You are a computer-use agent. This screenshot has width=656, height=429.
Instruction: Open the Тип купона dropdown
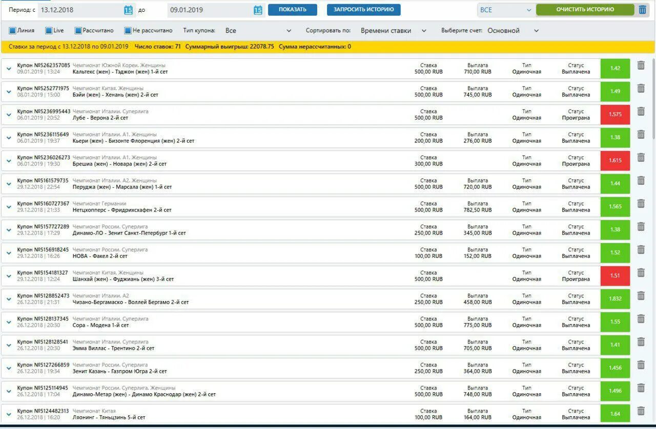pos(258,31)
